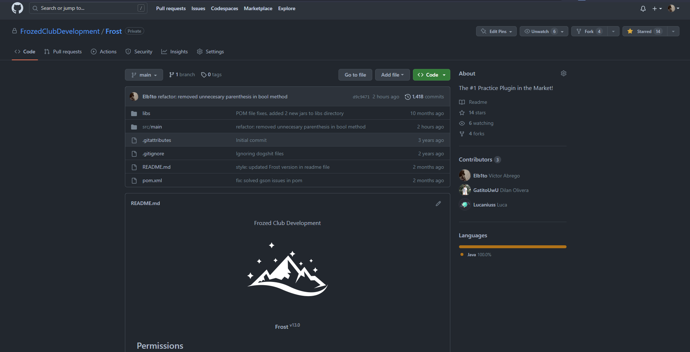Click the commit history clock icon
The image size is (690, 352).
pos(407,97)
